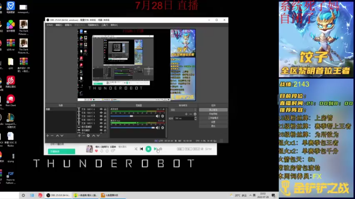355x199 pixels.
Task: Open the qi.png file on desktop
Action: point(11,158)
